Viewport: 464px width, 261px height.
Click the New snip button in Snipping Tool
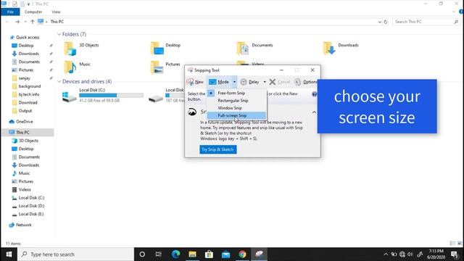[195, 82]
